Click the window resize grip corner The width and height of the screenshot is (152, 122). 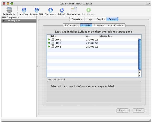(150, 120)
